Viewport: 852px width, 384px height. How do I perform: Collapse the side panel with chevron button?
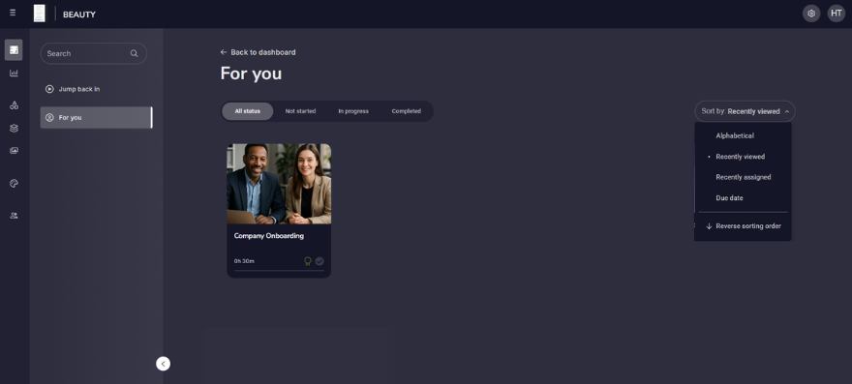coord(163,364)
